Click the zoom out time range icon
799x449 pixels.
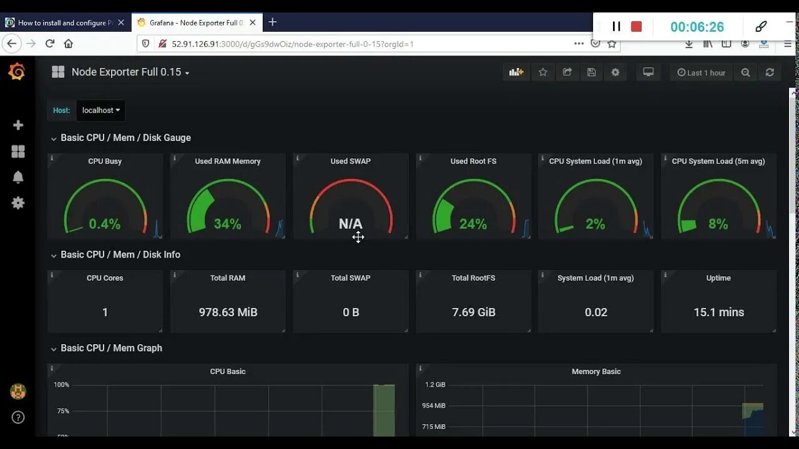(745, 72)
